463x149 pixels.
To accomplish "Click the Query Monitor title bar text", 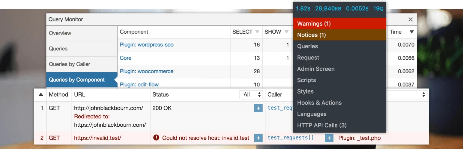I will pos(66,19).
